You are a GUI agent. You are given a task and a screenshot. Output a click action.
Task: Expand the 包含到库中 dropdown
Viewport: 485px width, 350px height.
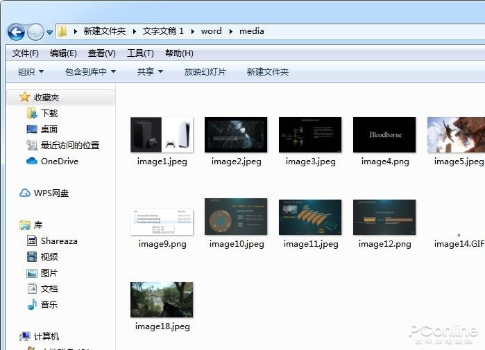point(91,72)
